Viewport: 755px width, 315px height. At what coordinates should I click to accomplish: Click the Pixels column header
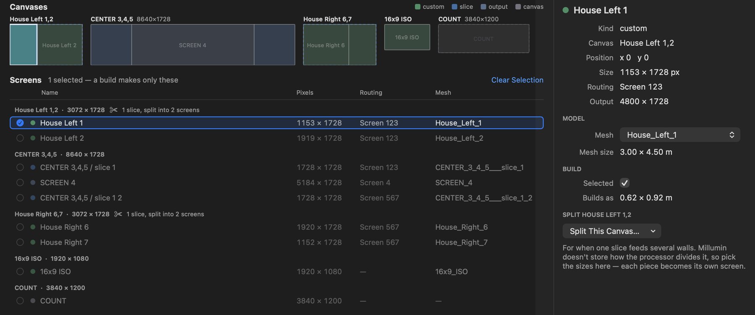point(305,92)
